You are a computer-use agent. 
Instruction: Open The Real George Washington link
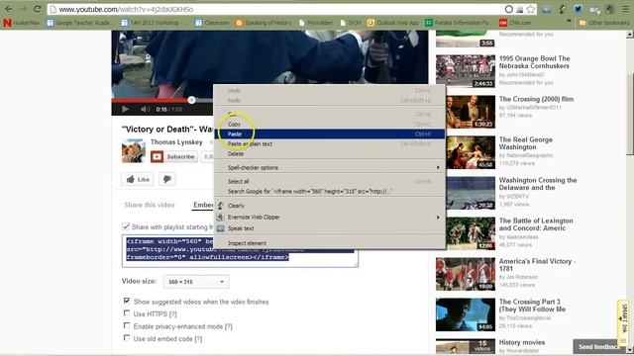click(x=526, y=143)
